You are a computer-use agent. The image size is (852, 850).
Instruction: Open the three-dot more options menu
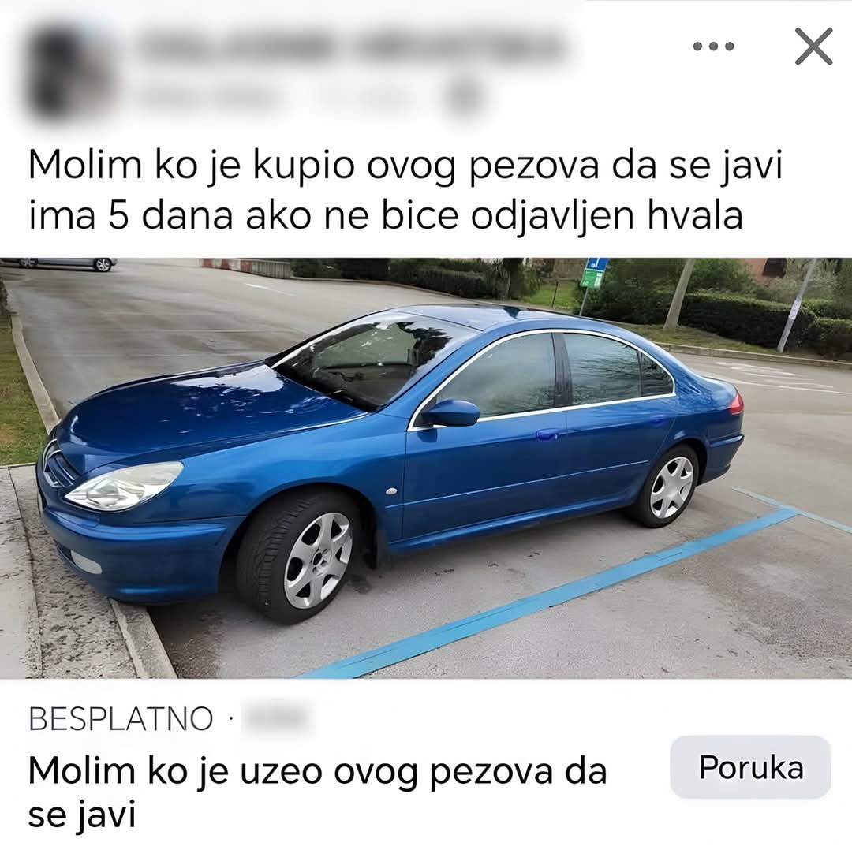[713, 47]
